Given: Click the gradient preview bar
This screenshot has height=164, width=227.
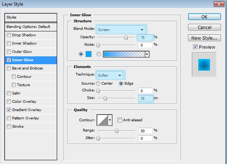Looking at the screenshot, I should (124, 54).
